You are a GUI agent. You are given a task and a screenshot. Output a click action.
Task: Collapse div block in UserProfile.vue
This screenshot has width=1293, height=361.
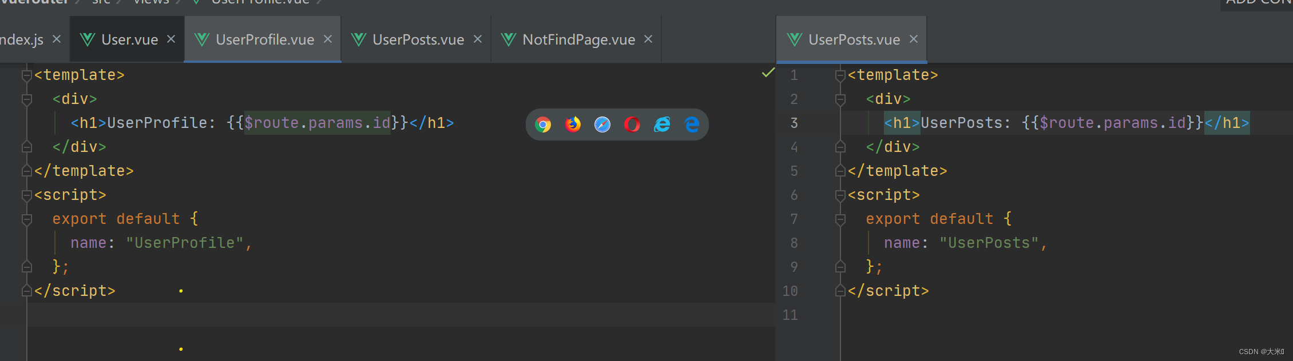click(26, 99)
